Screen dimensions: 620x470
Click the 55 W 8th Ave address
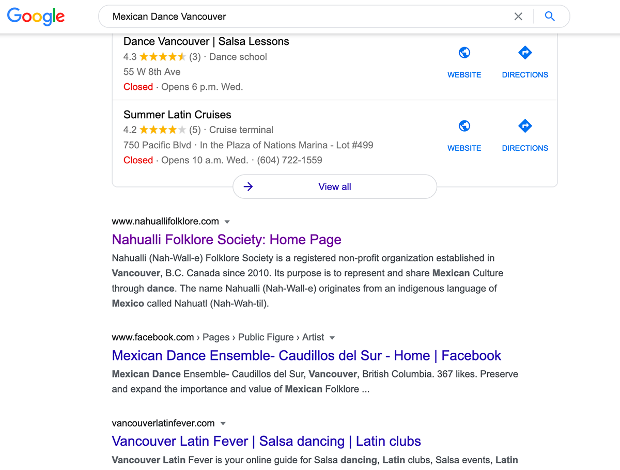coord(152,72)
